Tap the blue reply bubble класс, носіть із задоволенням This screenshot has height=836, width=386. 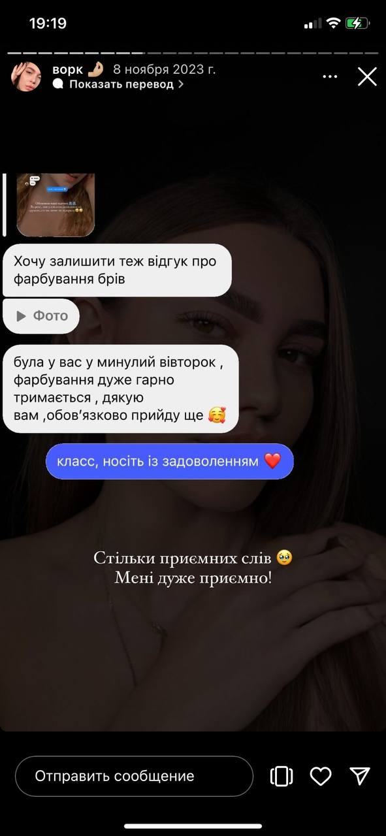coord(170,461)
